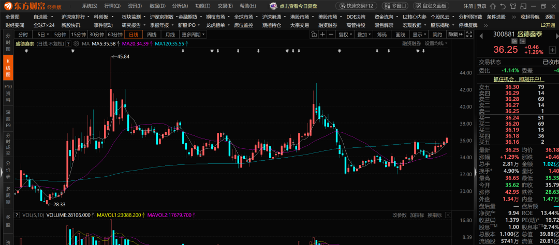This screenshot has height=245, width=559.
Task: Zoom in the K-line chart with plus
Action: pyautogui.click(x=322, y=35)
